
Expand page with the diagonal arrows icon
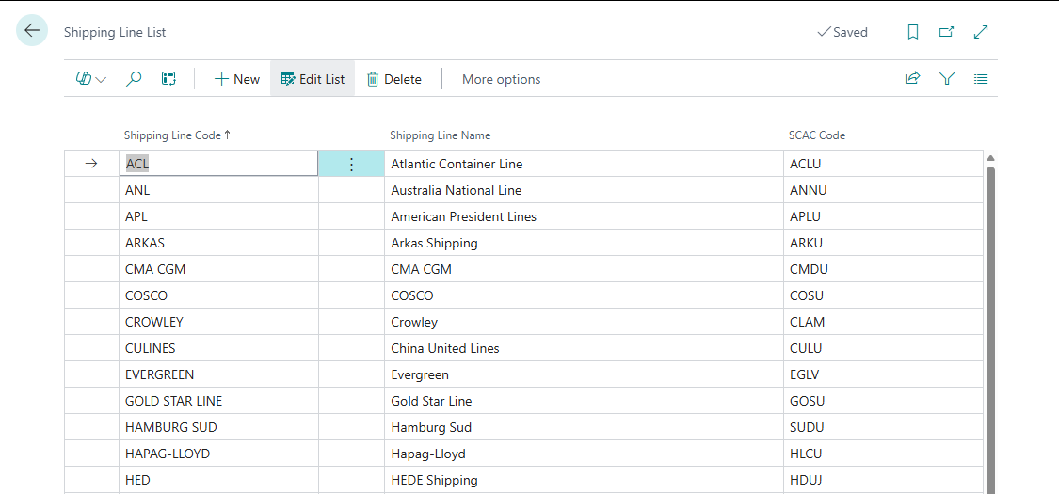[x=981, y=32]
